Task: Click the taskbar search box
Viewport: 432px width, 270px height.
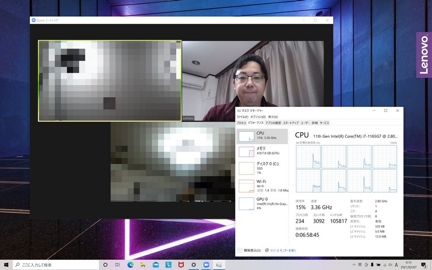Action: tap(56, 265)
